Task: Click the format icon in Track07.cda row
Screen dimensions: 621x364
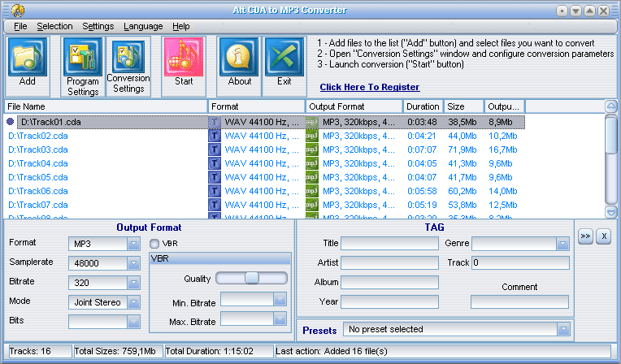Action: click(x=215, y=205)
